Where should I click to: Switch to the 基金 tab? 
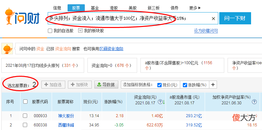pyautogui.click(x=95, y=8)
